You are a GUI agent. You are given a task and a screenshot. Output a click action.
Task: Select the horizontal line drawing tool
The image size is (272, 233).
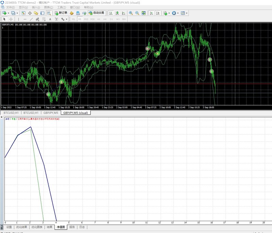point(25,19)
